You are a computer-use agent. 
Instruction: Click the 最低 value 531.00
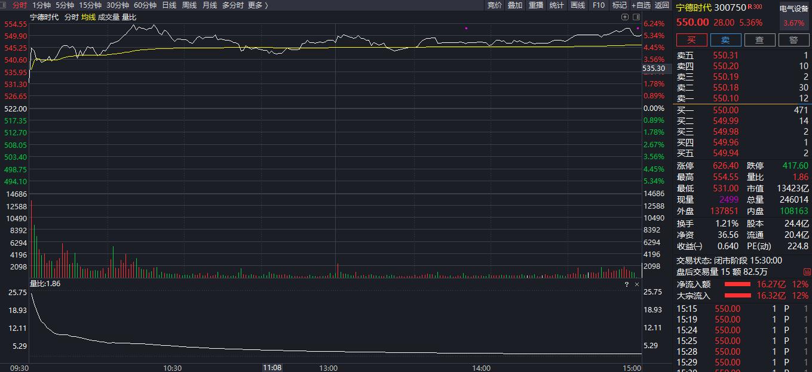[726, 188]
